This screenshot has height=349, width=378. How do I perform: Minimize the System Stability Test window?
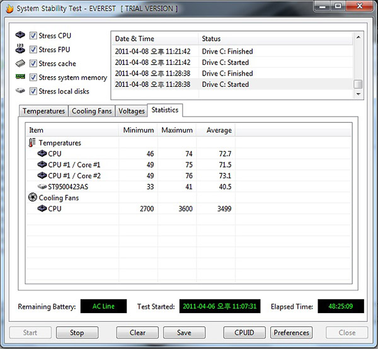(323, 6)
